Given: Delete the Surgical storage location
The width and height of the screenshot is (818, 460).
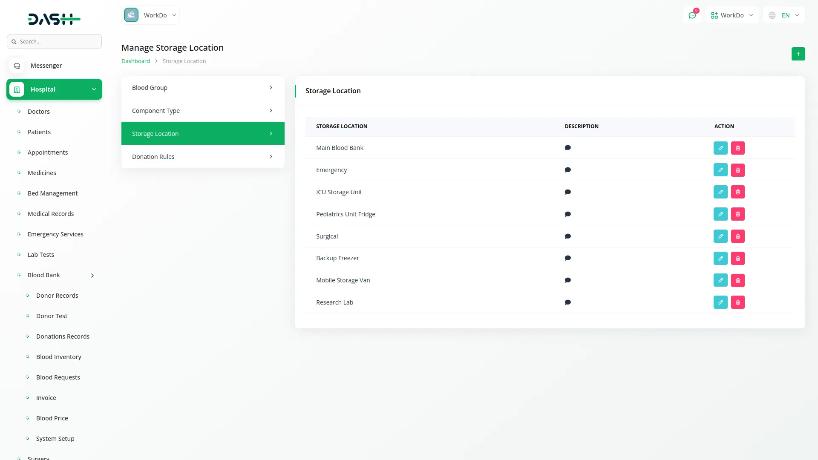Looking at the screenshot, I should 737,236.
